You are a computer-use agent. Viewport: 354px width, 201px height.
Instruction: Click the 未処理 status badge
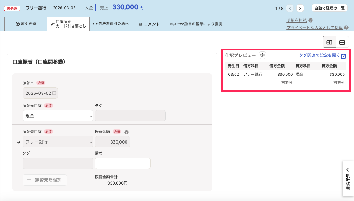point(12,8)
